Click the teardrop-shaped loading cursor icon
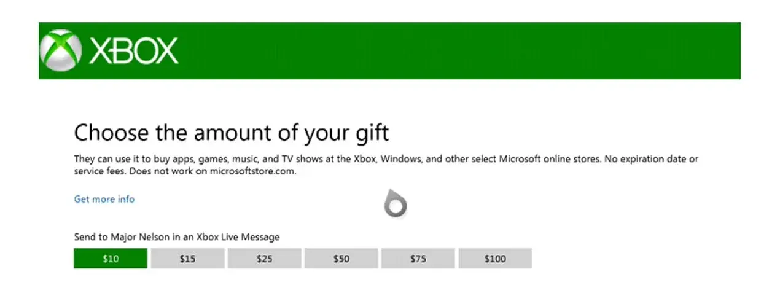 tap(396, 205)
